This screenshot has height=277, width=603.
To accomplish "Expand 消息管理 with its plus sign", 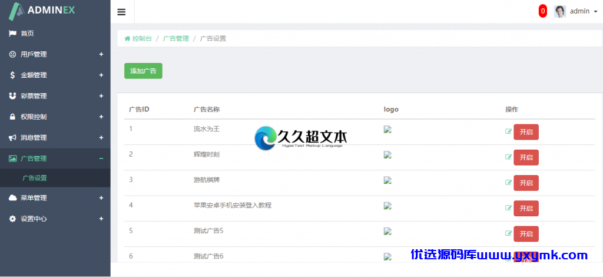I will tap(101, 137).
